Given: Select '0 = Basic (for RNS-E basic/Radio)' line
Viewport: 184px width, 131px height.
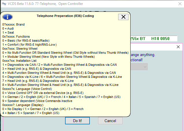Looking at the screenshot, I should click(x=26, y=41).
